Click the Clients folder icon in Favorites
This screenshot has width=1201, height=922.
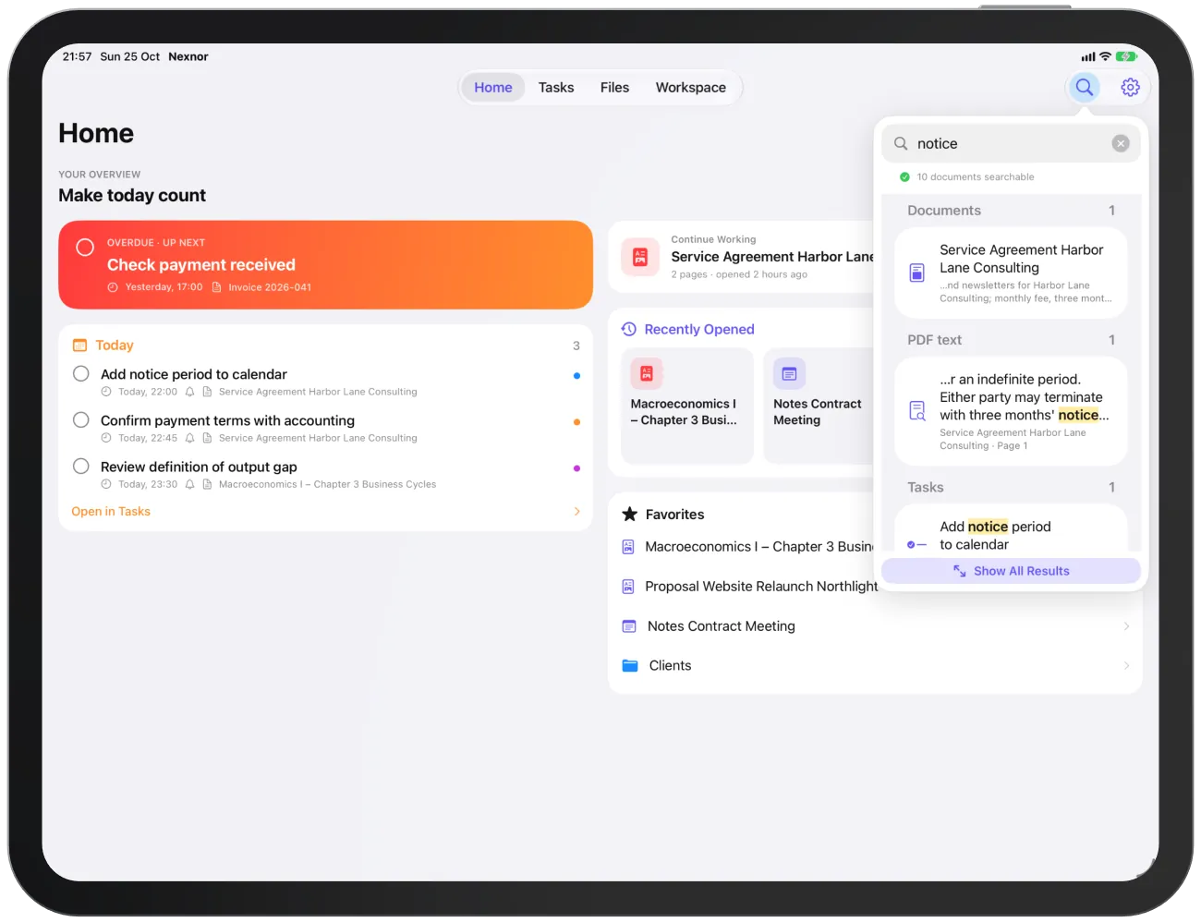coord(630,665)
